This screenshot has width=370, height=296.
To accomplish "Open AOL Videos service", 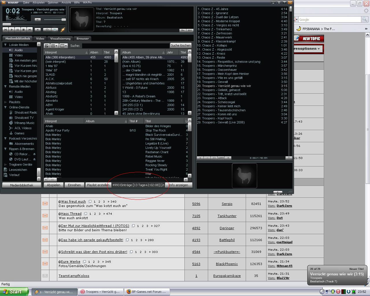I will [20, 128].
